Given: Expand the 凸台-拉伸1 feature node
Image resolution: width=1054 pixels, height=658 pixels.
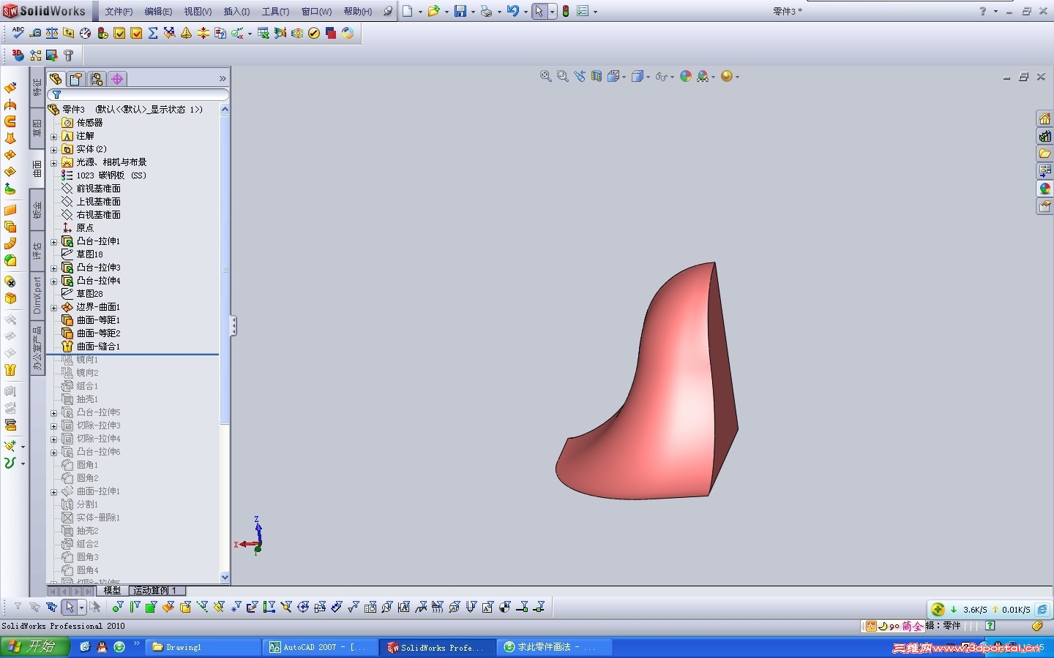Looking at the screenshot, I should pos(53,241).
